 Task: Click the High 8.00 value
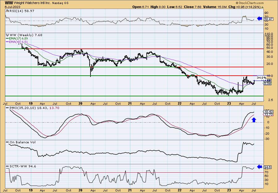(158, 7)
